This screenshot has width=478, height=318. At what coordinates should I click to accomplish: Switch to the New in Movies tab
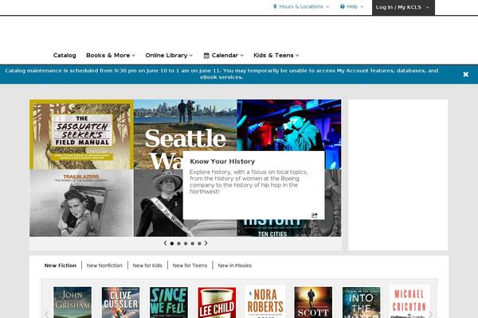click(x=235, y=266)
